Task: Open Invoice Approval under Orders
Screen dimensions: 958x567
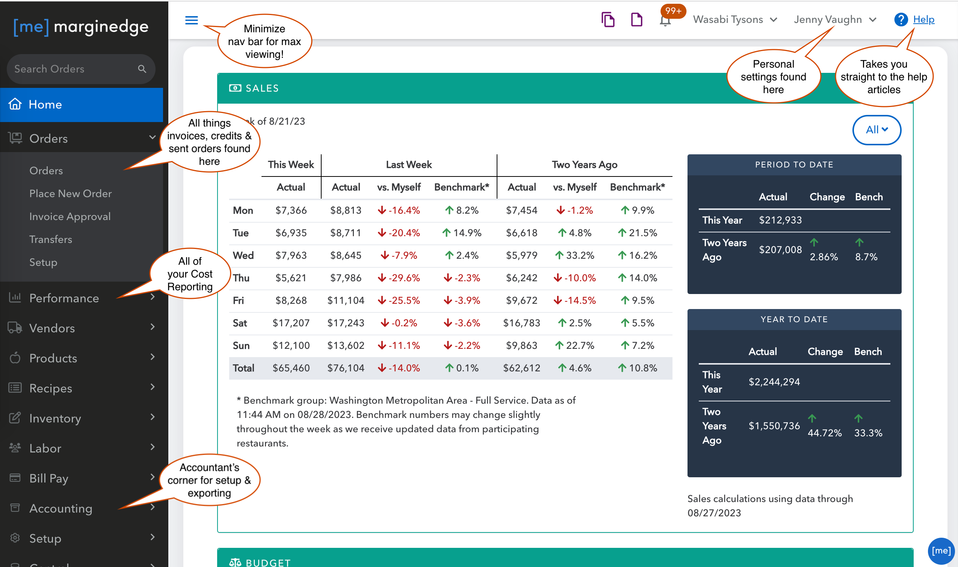Action: (x=70, y=216)
